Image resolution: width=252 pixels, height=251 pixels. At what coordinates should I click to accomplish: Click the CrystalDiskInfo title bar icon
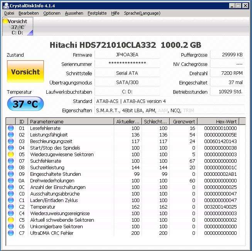click(6, 6)
